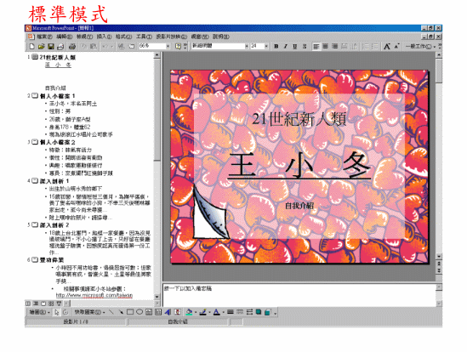The height and width of the screenshot is (352, 467).
Task: Insert WordArt from the drawing toolbar
Action: pyautogui.click(x=168, y=312)
